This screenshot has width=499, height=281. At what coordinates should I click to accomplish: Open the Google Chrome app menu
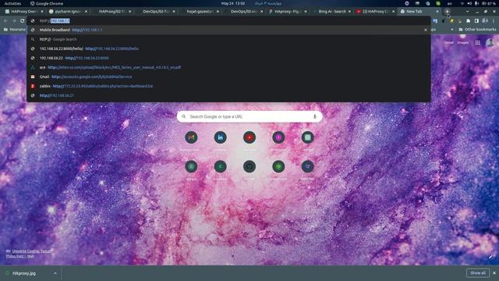(x=47, y=3)
